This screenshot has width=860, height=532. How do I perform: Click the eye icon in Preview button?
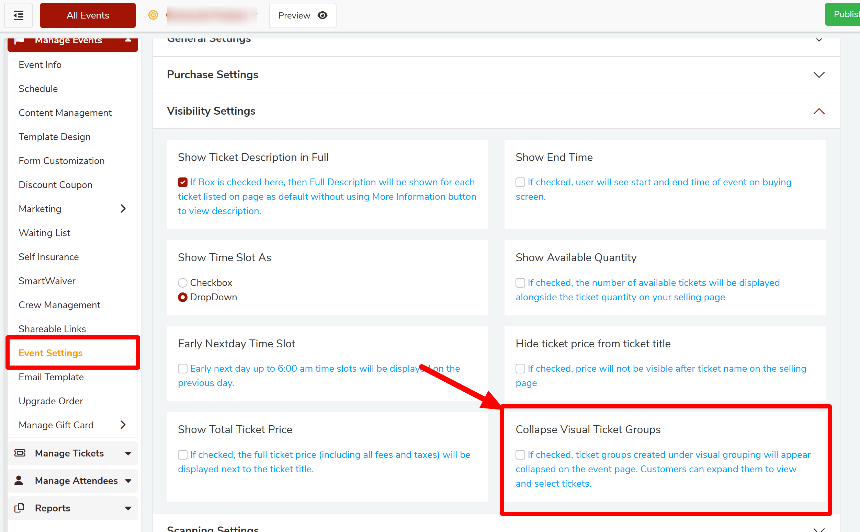tap(322, 15)
